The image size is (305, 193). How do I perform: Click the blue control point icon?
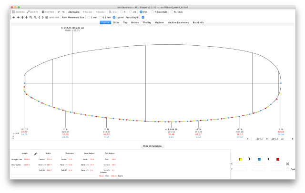pyautogui.click(x=259, y=159)
